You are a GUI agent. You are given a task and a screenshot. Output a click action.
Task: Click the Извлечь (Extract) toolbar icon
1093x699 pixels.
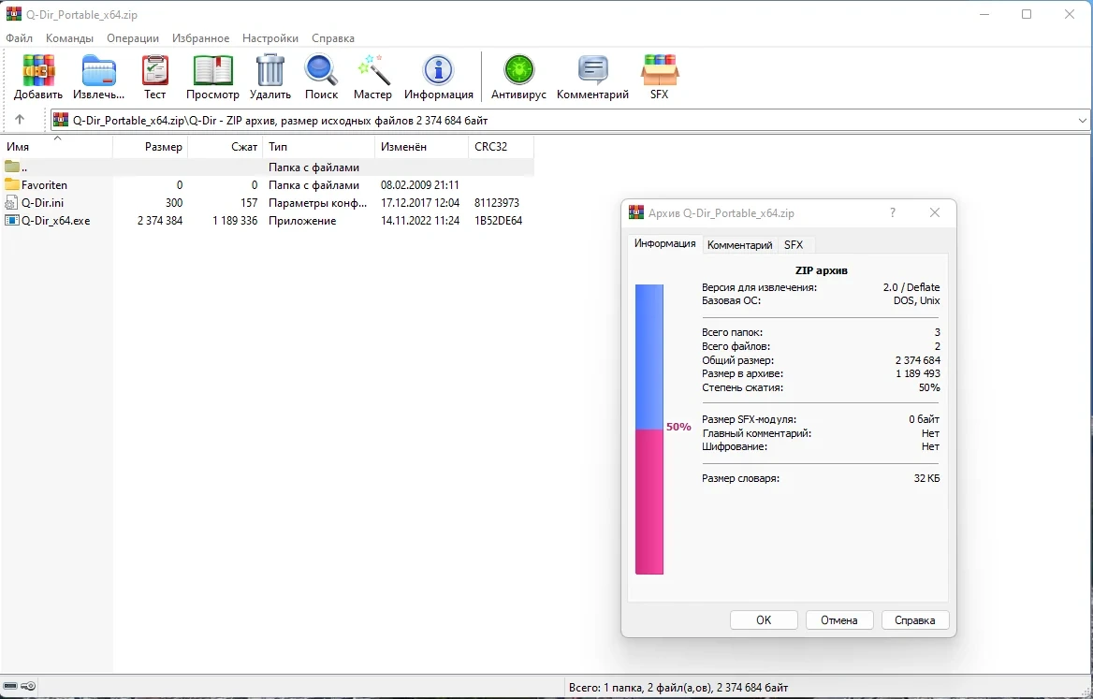coord(99,70)
